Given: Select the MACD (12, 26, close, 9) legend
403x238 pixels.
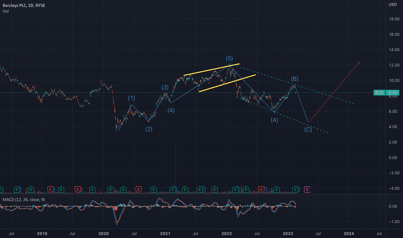Looking at the screenshot, I should pyautogui.click(x=24, y=199).
